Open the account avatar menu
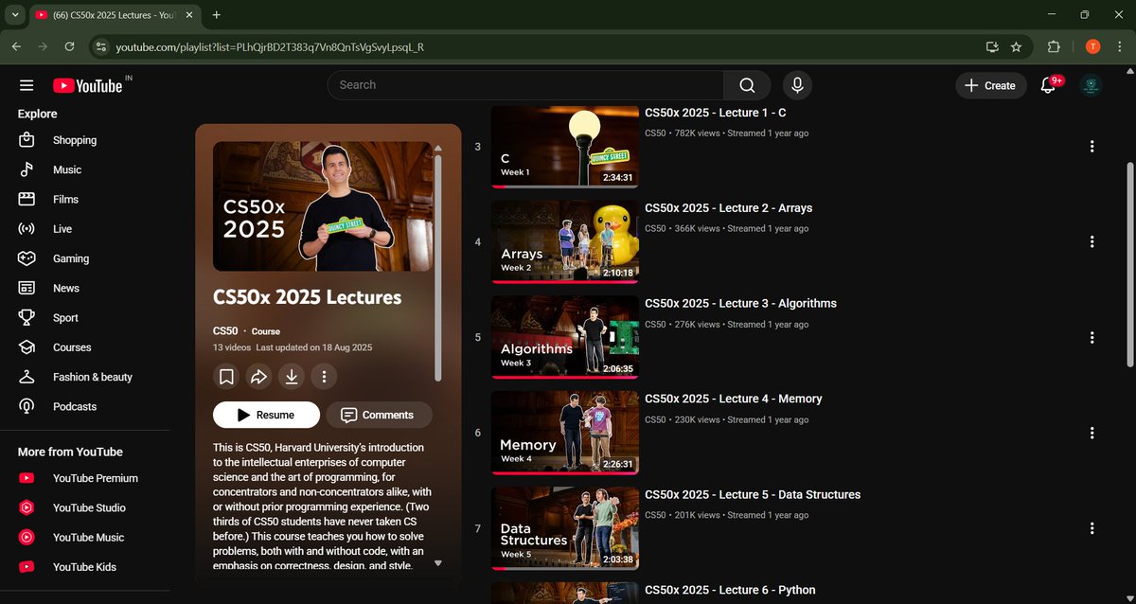The height and width of the screenshot is (604, 1136). tap(1092, 85)
